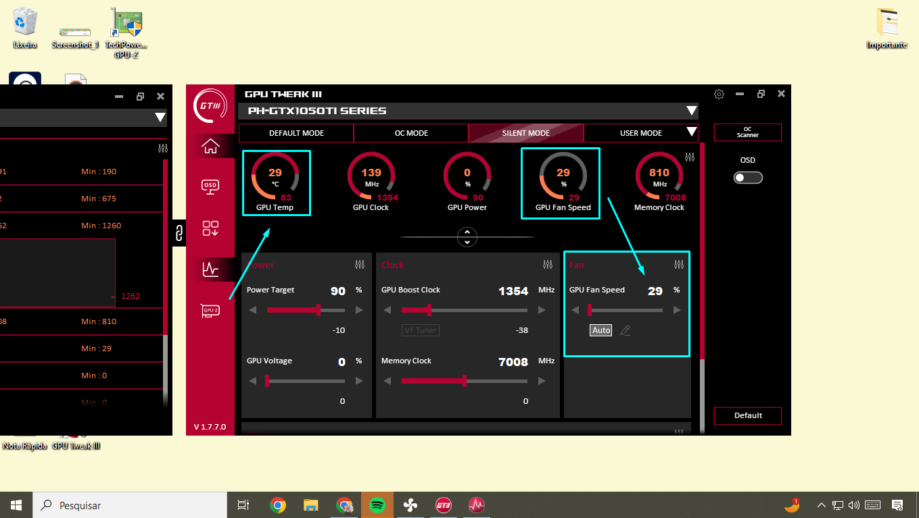Expand the User Mode profile dropdown arrow
919x518 pixels.
click(x=691, y=132)
